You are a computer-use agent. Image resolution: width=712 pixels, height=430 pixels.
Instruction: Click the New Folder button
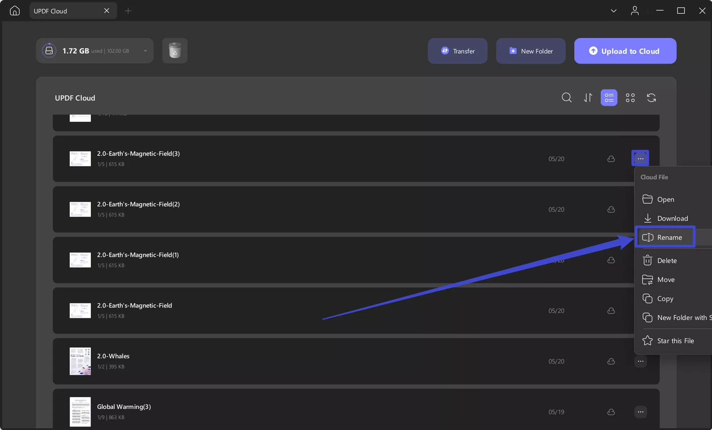coord(531,51)
